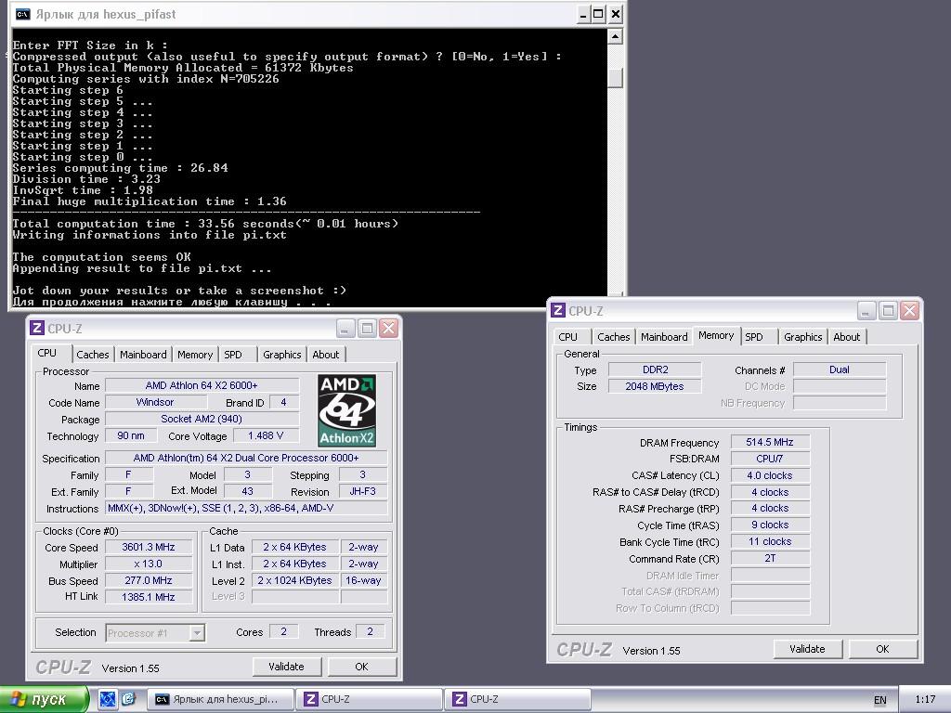Select the Memory tab in right CPU-Z window

click(x=716, y=335)
